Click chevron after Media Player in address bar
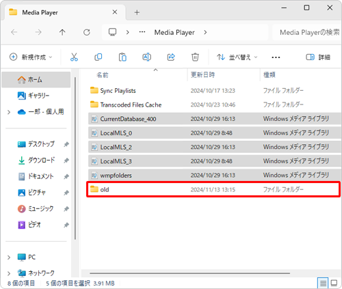Screen dimensions: 342x289 pos(205,32)
